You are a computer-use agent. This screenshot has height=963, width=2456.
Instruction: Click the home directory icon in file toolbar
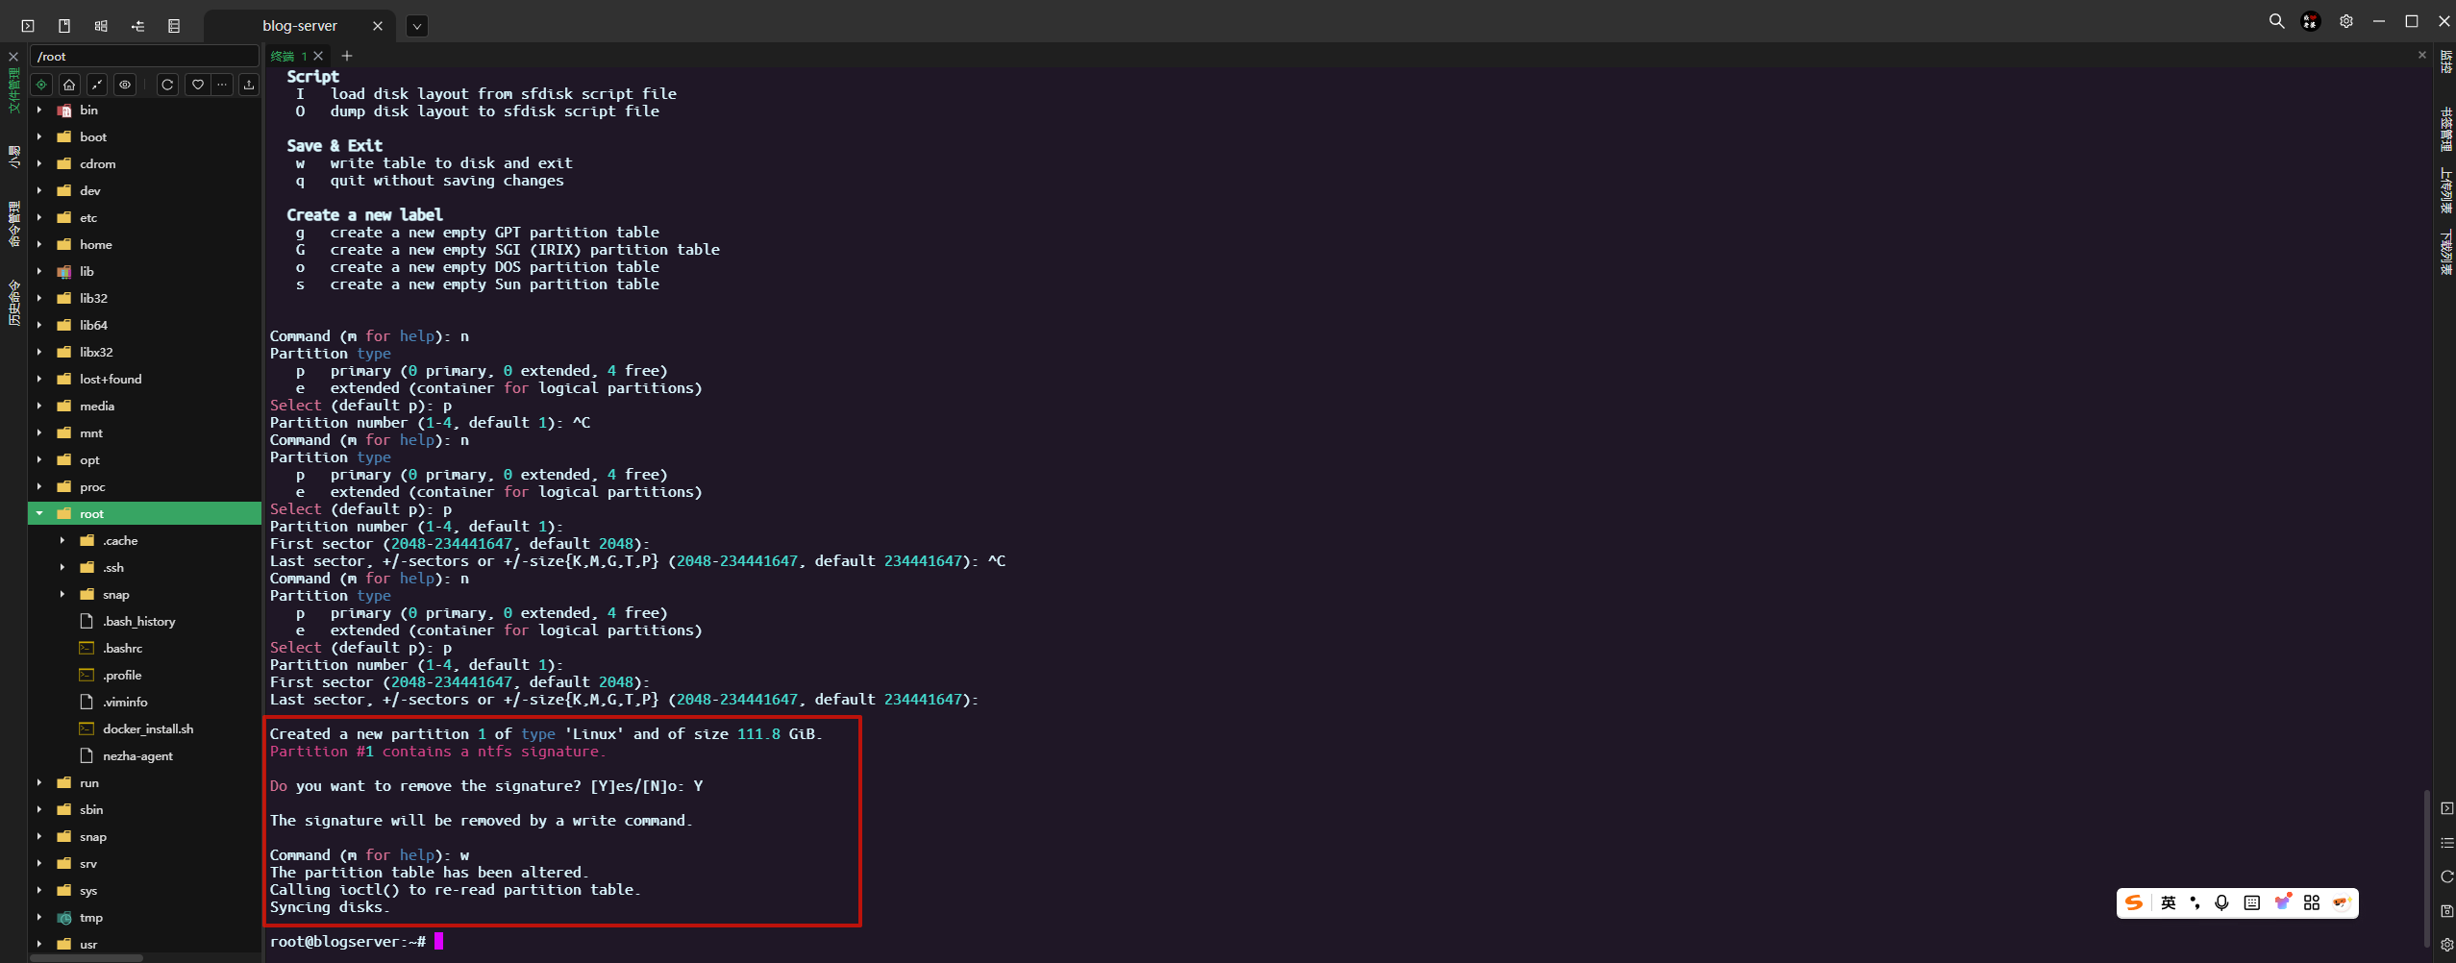[69, 85]
